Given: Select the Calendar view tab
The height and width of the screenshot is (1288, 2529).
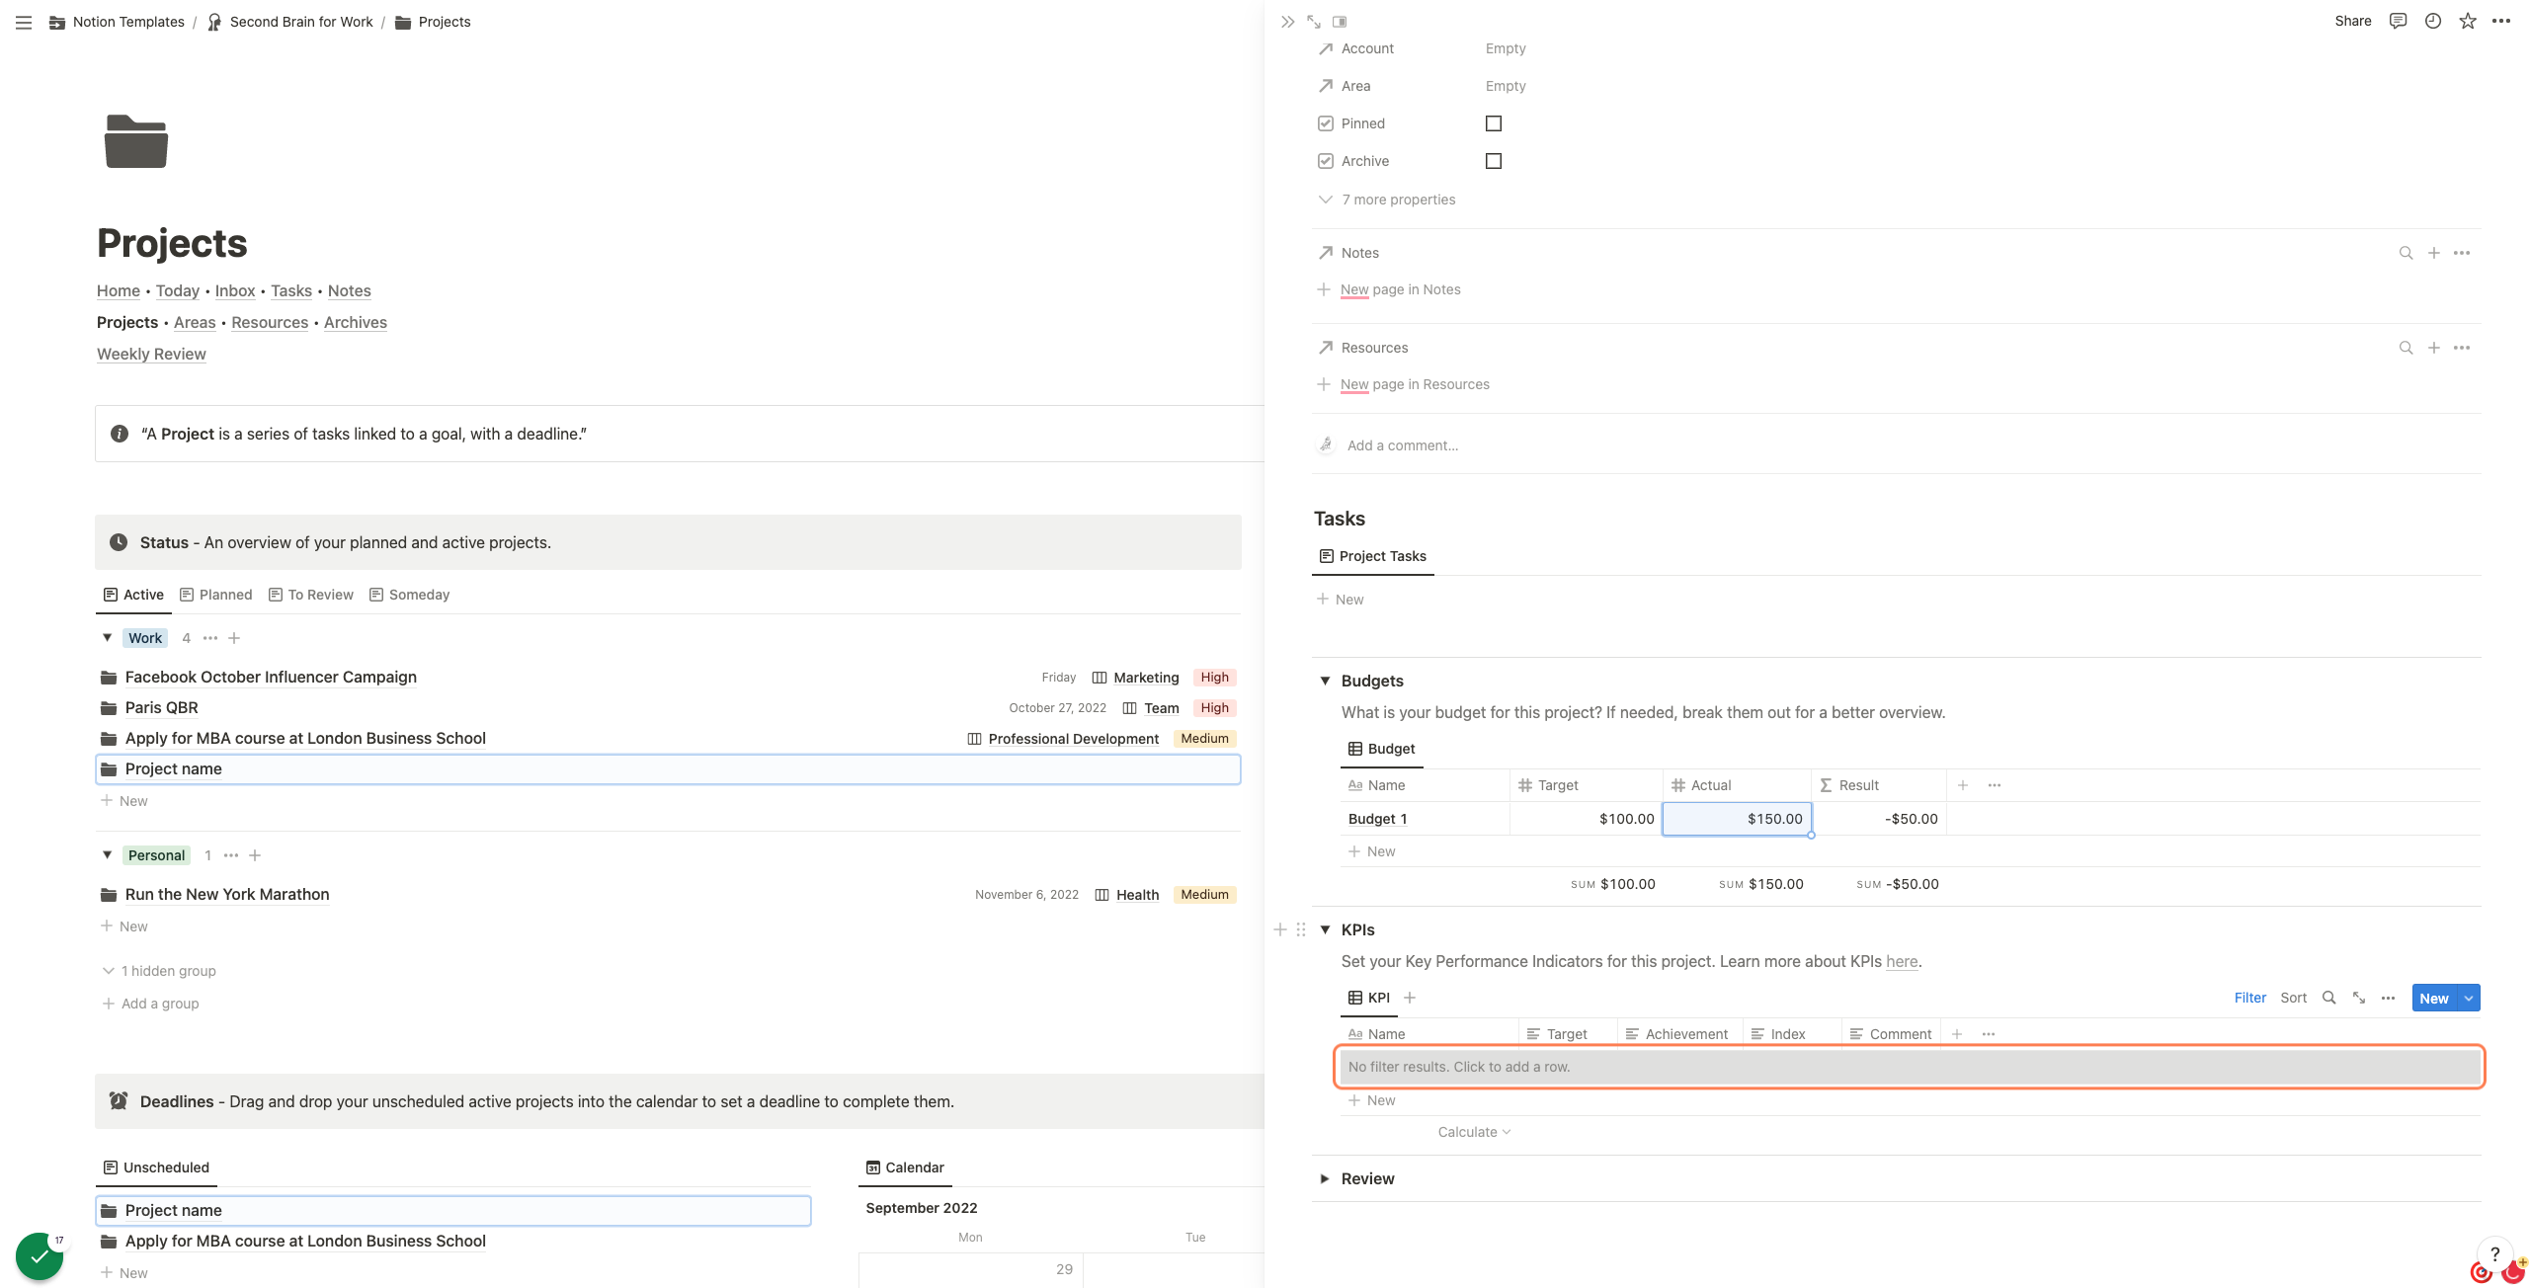Looking at the screenshot, I should click(905, 1167).
